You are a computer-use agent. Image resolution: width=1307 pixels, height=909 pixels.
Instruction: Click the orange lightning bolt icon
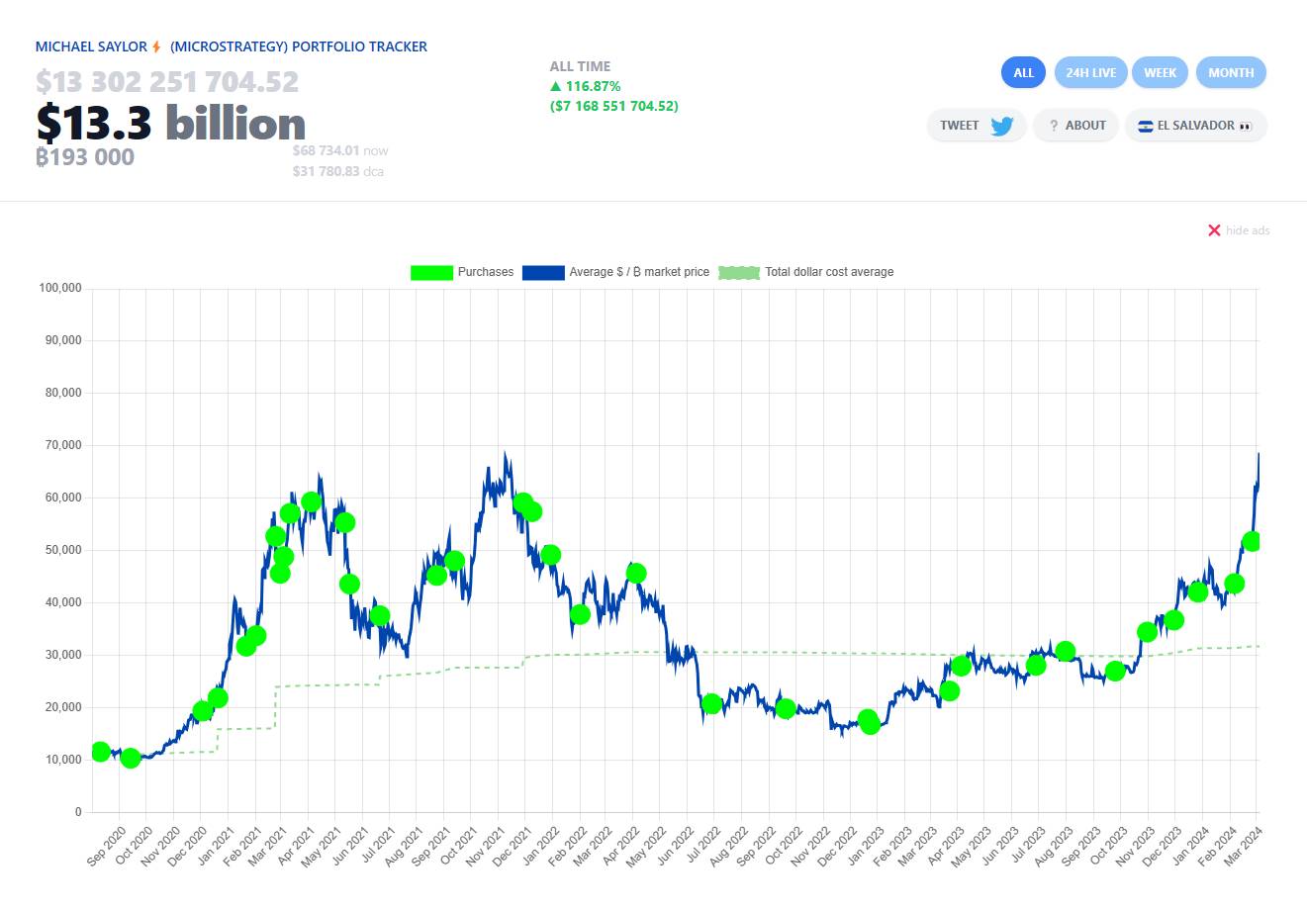pyautogui.click(x=157, y=46)
